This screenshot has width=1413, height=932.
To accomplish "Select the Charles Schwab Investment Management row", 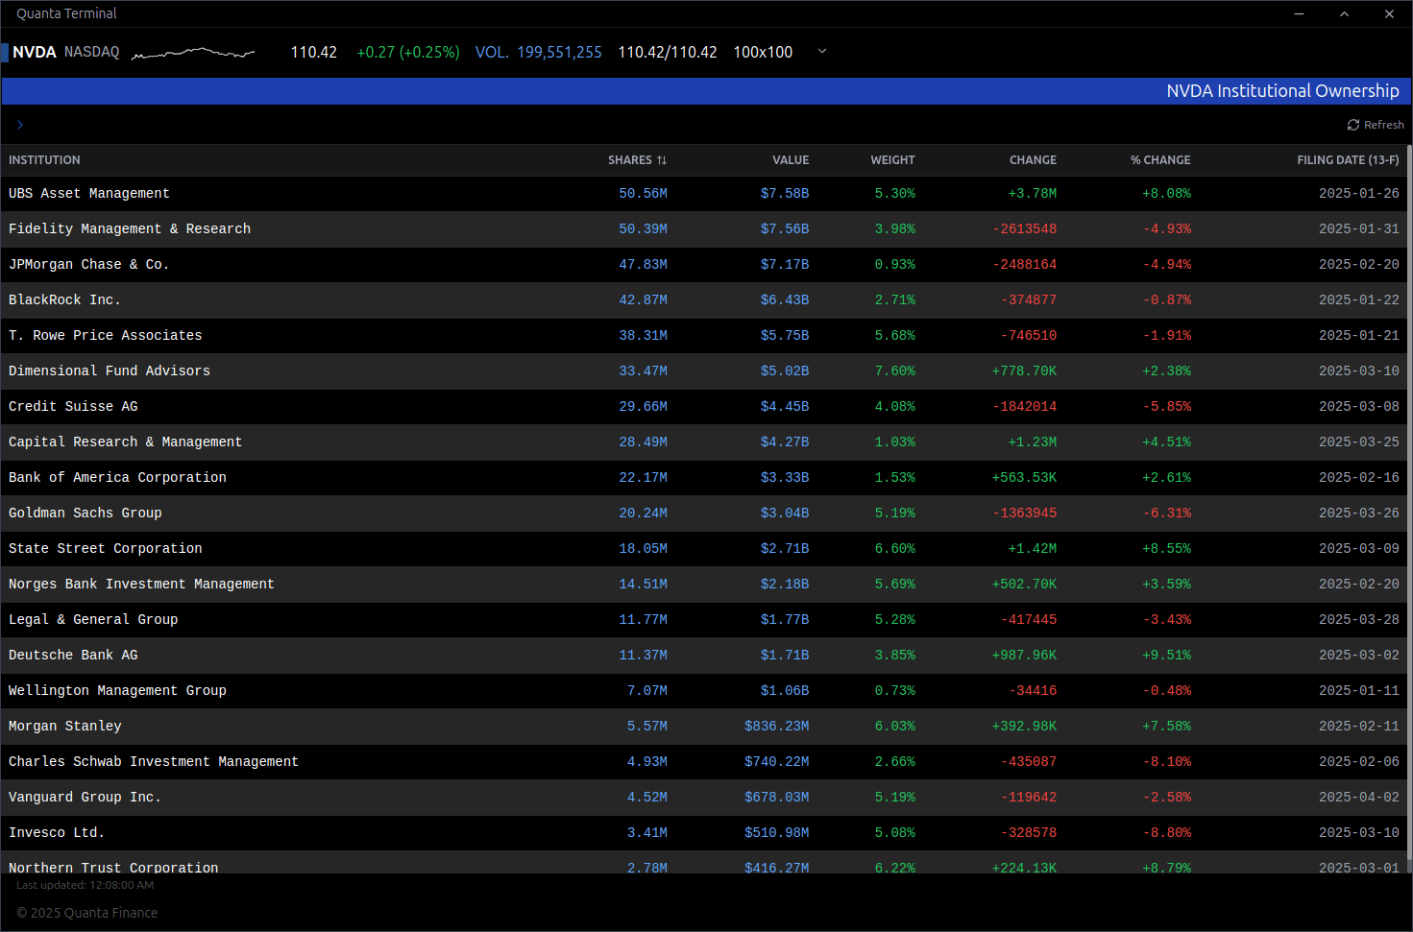I will click(704, 762).
